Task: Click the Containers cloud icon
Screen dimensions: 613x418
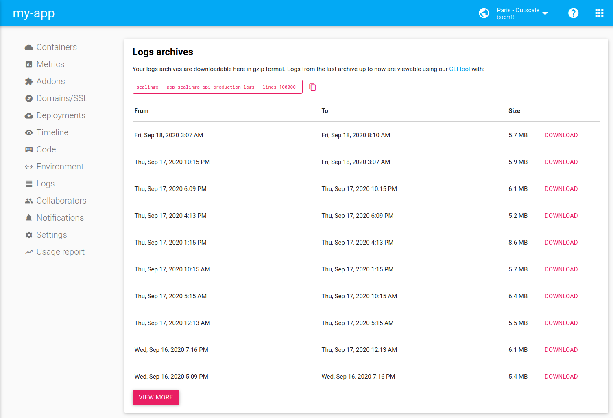Action: [x=29, y=48]
